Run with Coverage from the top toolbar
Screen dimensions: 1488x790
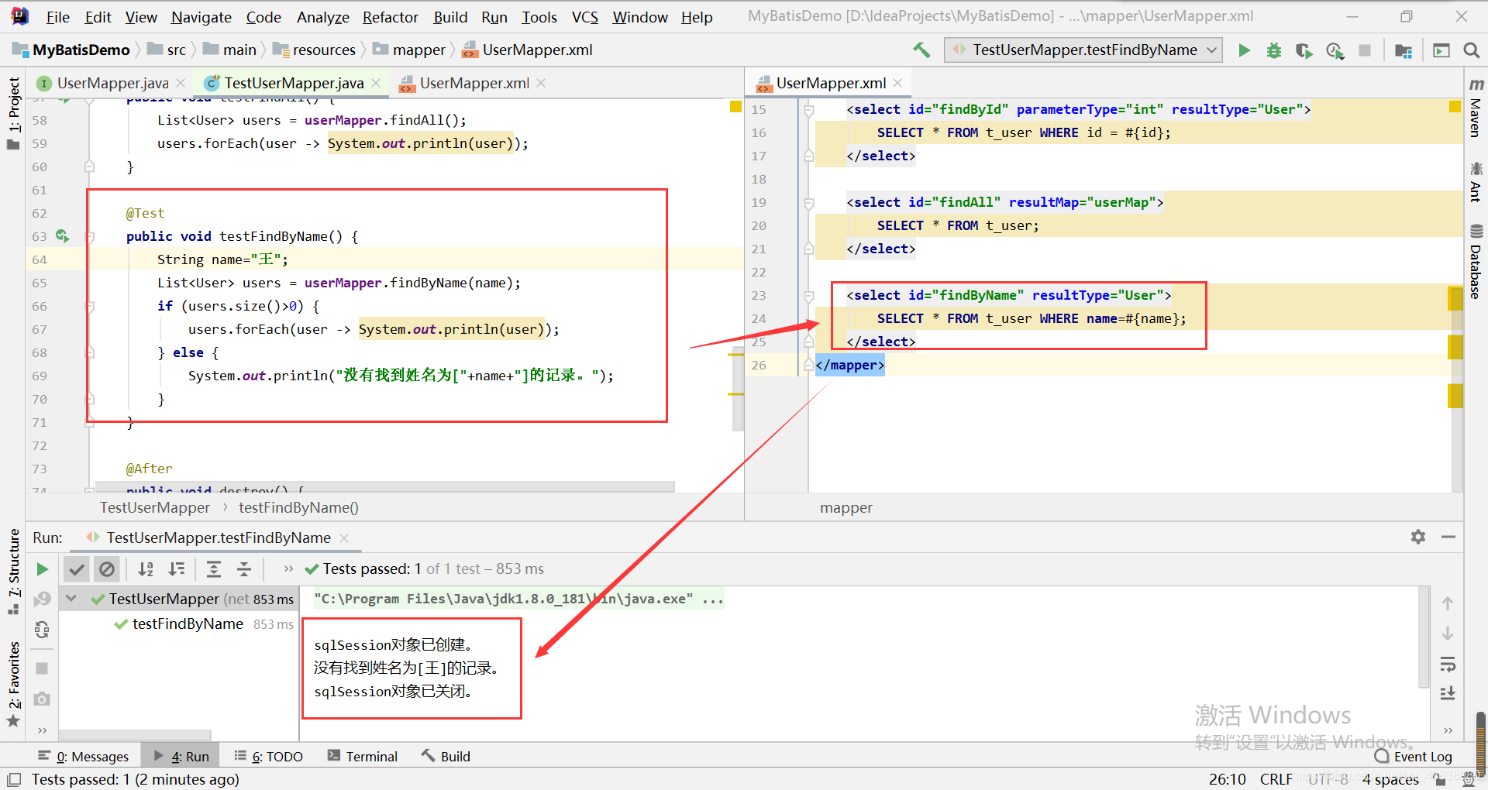1304,50
